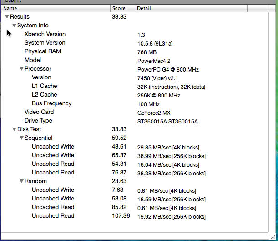
Task: Select the Model row
Action: tap(135, 60)
